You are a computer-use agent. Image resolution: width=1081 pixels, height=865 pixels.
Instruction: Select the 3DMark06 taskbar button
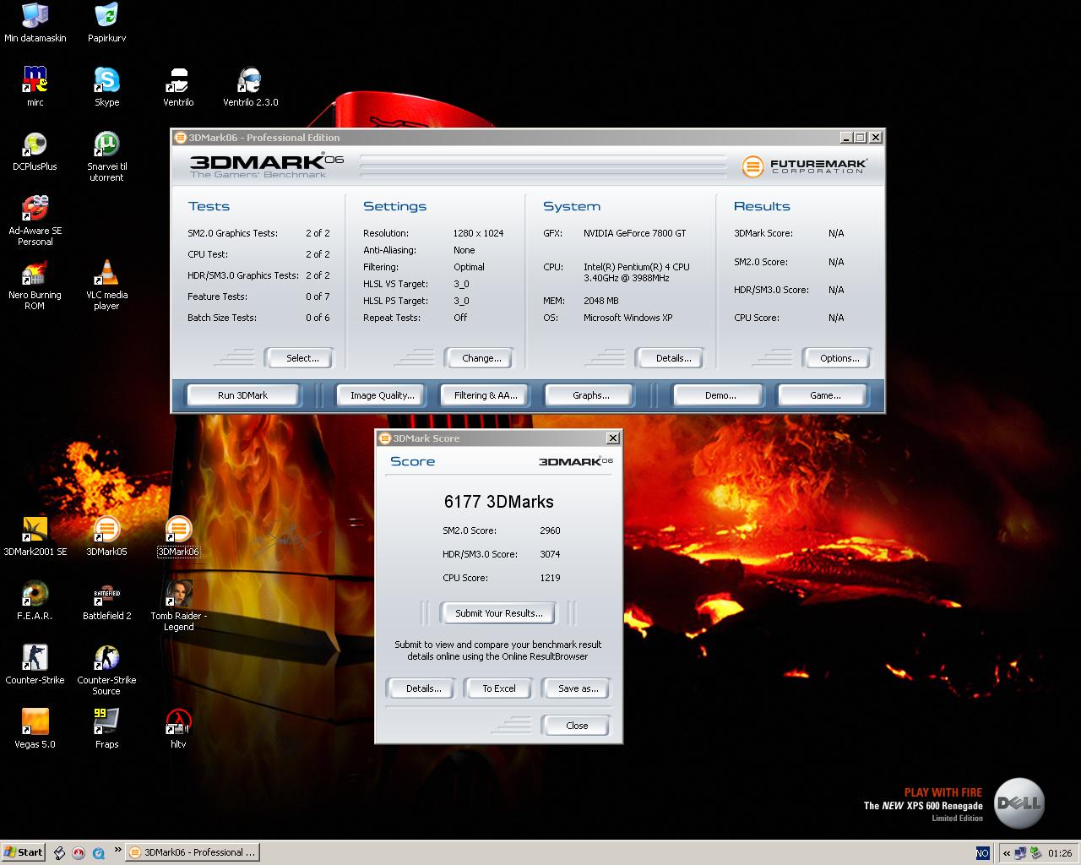[x=193, y=852]
